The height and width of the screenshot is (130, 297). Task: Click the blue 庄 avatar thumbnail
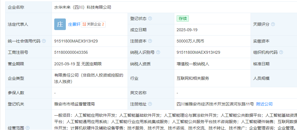(x=60, y=24)
